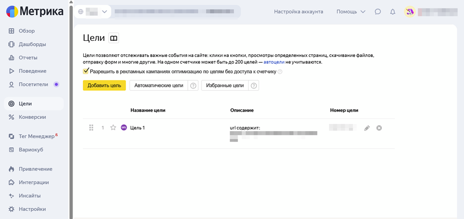
Task: Mark Цель 1 as favorite with star
Action: click(x=113, y=128)
